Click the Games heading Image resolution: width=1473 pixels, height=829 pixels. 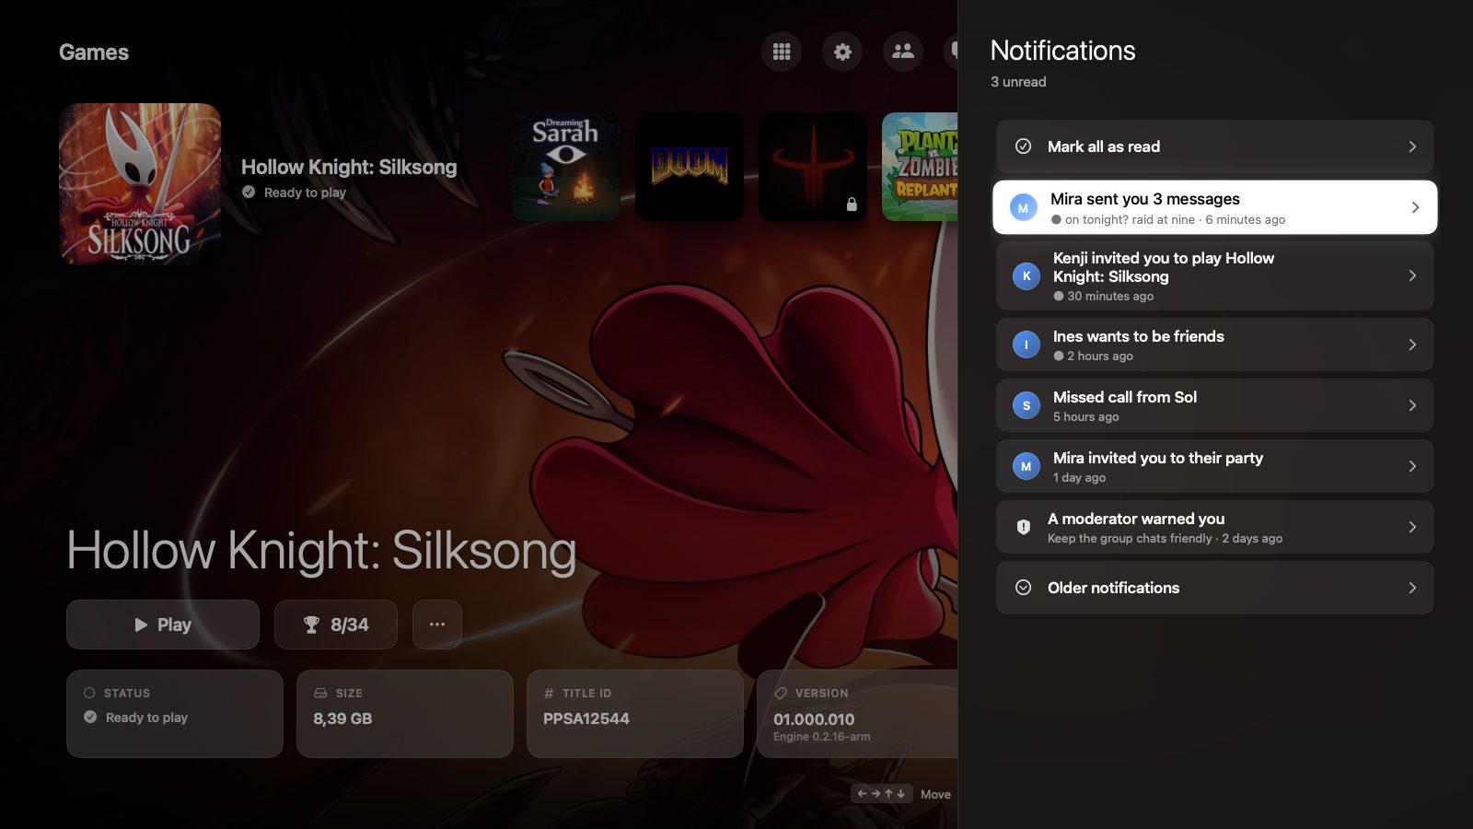pos(94,53)
